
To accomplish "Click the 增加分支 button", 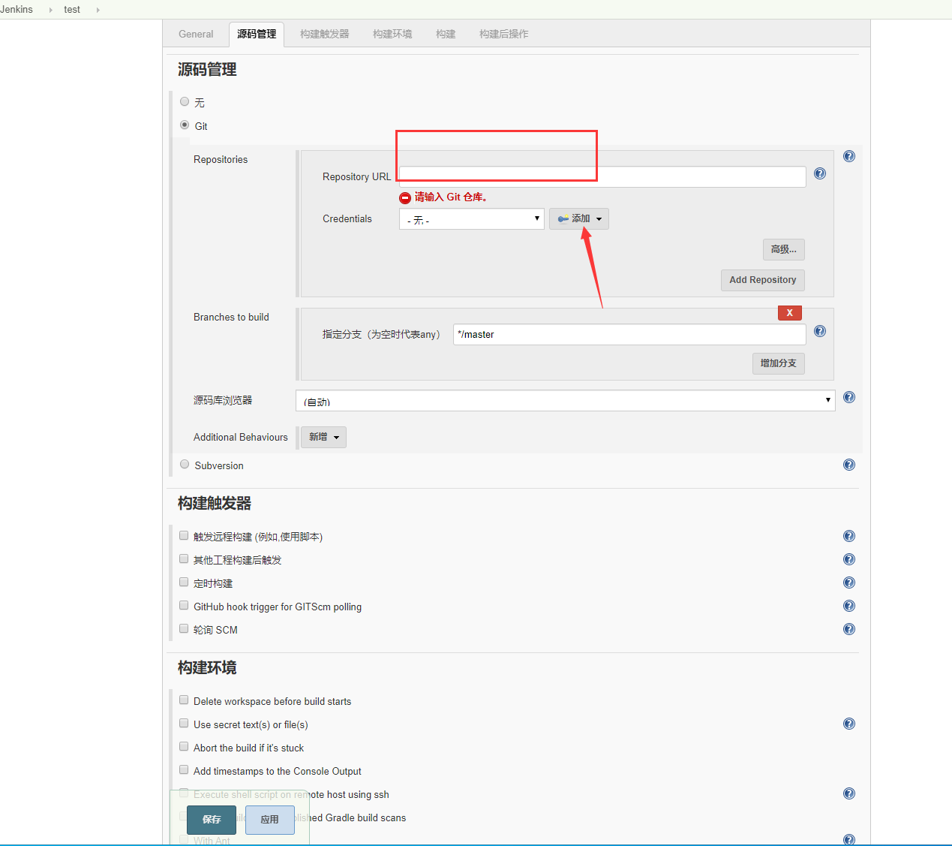I will coord(779,363).
